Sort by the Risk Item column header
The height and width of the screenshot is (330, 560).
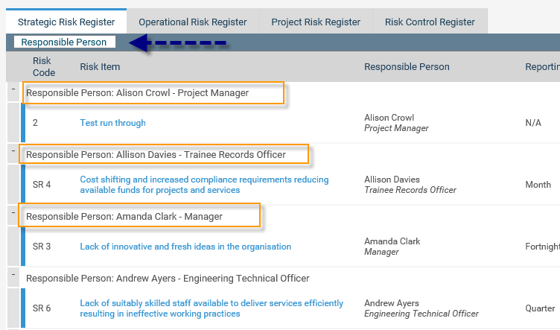(x=100, y=67)
